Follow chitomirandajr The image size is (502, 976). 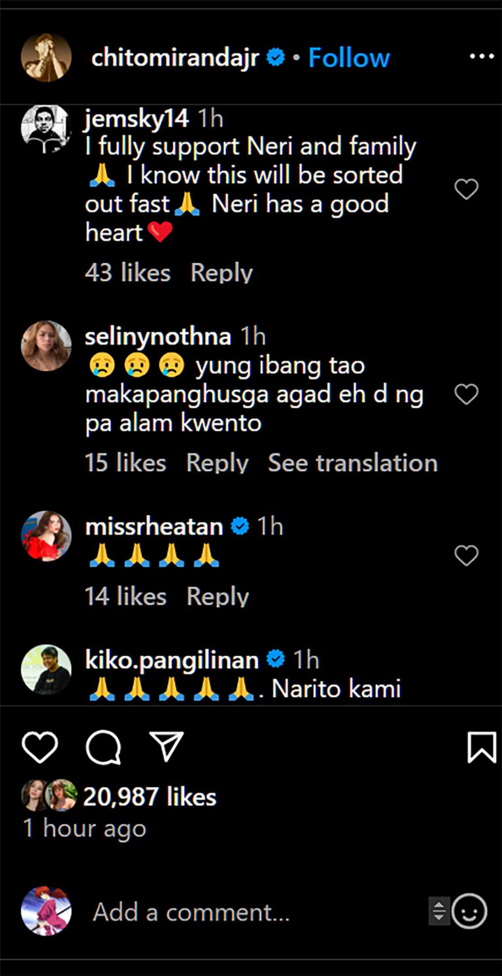pos(349,57)
